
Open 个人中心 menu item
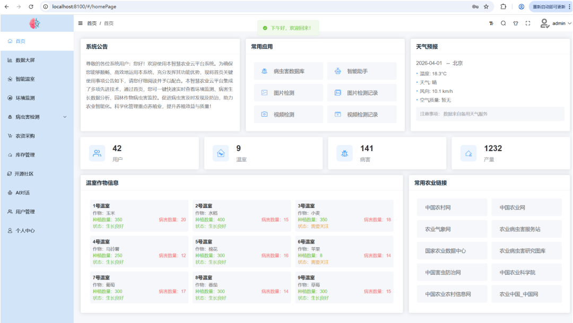coord(37,231)
